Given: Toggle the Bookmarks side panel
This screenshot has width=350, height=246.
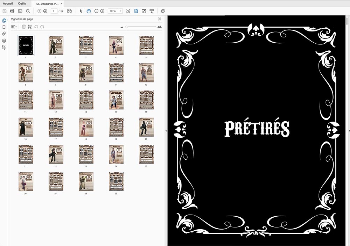Looking at the screenshot, I should pos(4,27).
